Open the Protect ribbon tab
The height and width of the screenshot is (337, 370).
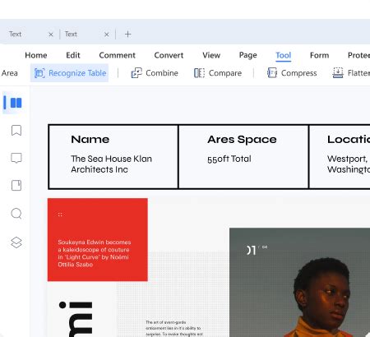(358, 55)
